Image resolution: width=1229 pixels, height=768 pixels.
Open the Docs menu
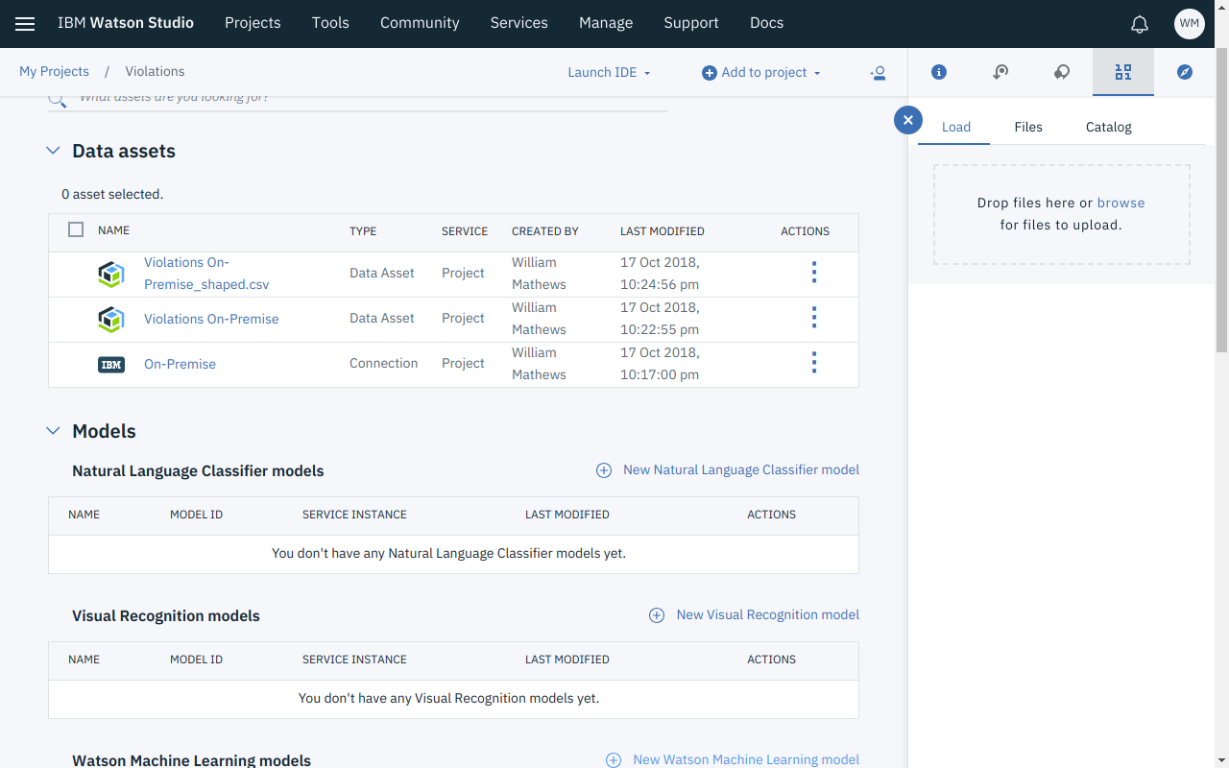tap(766, 23)
